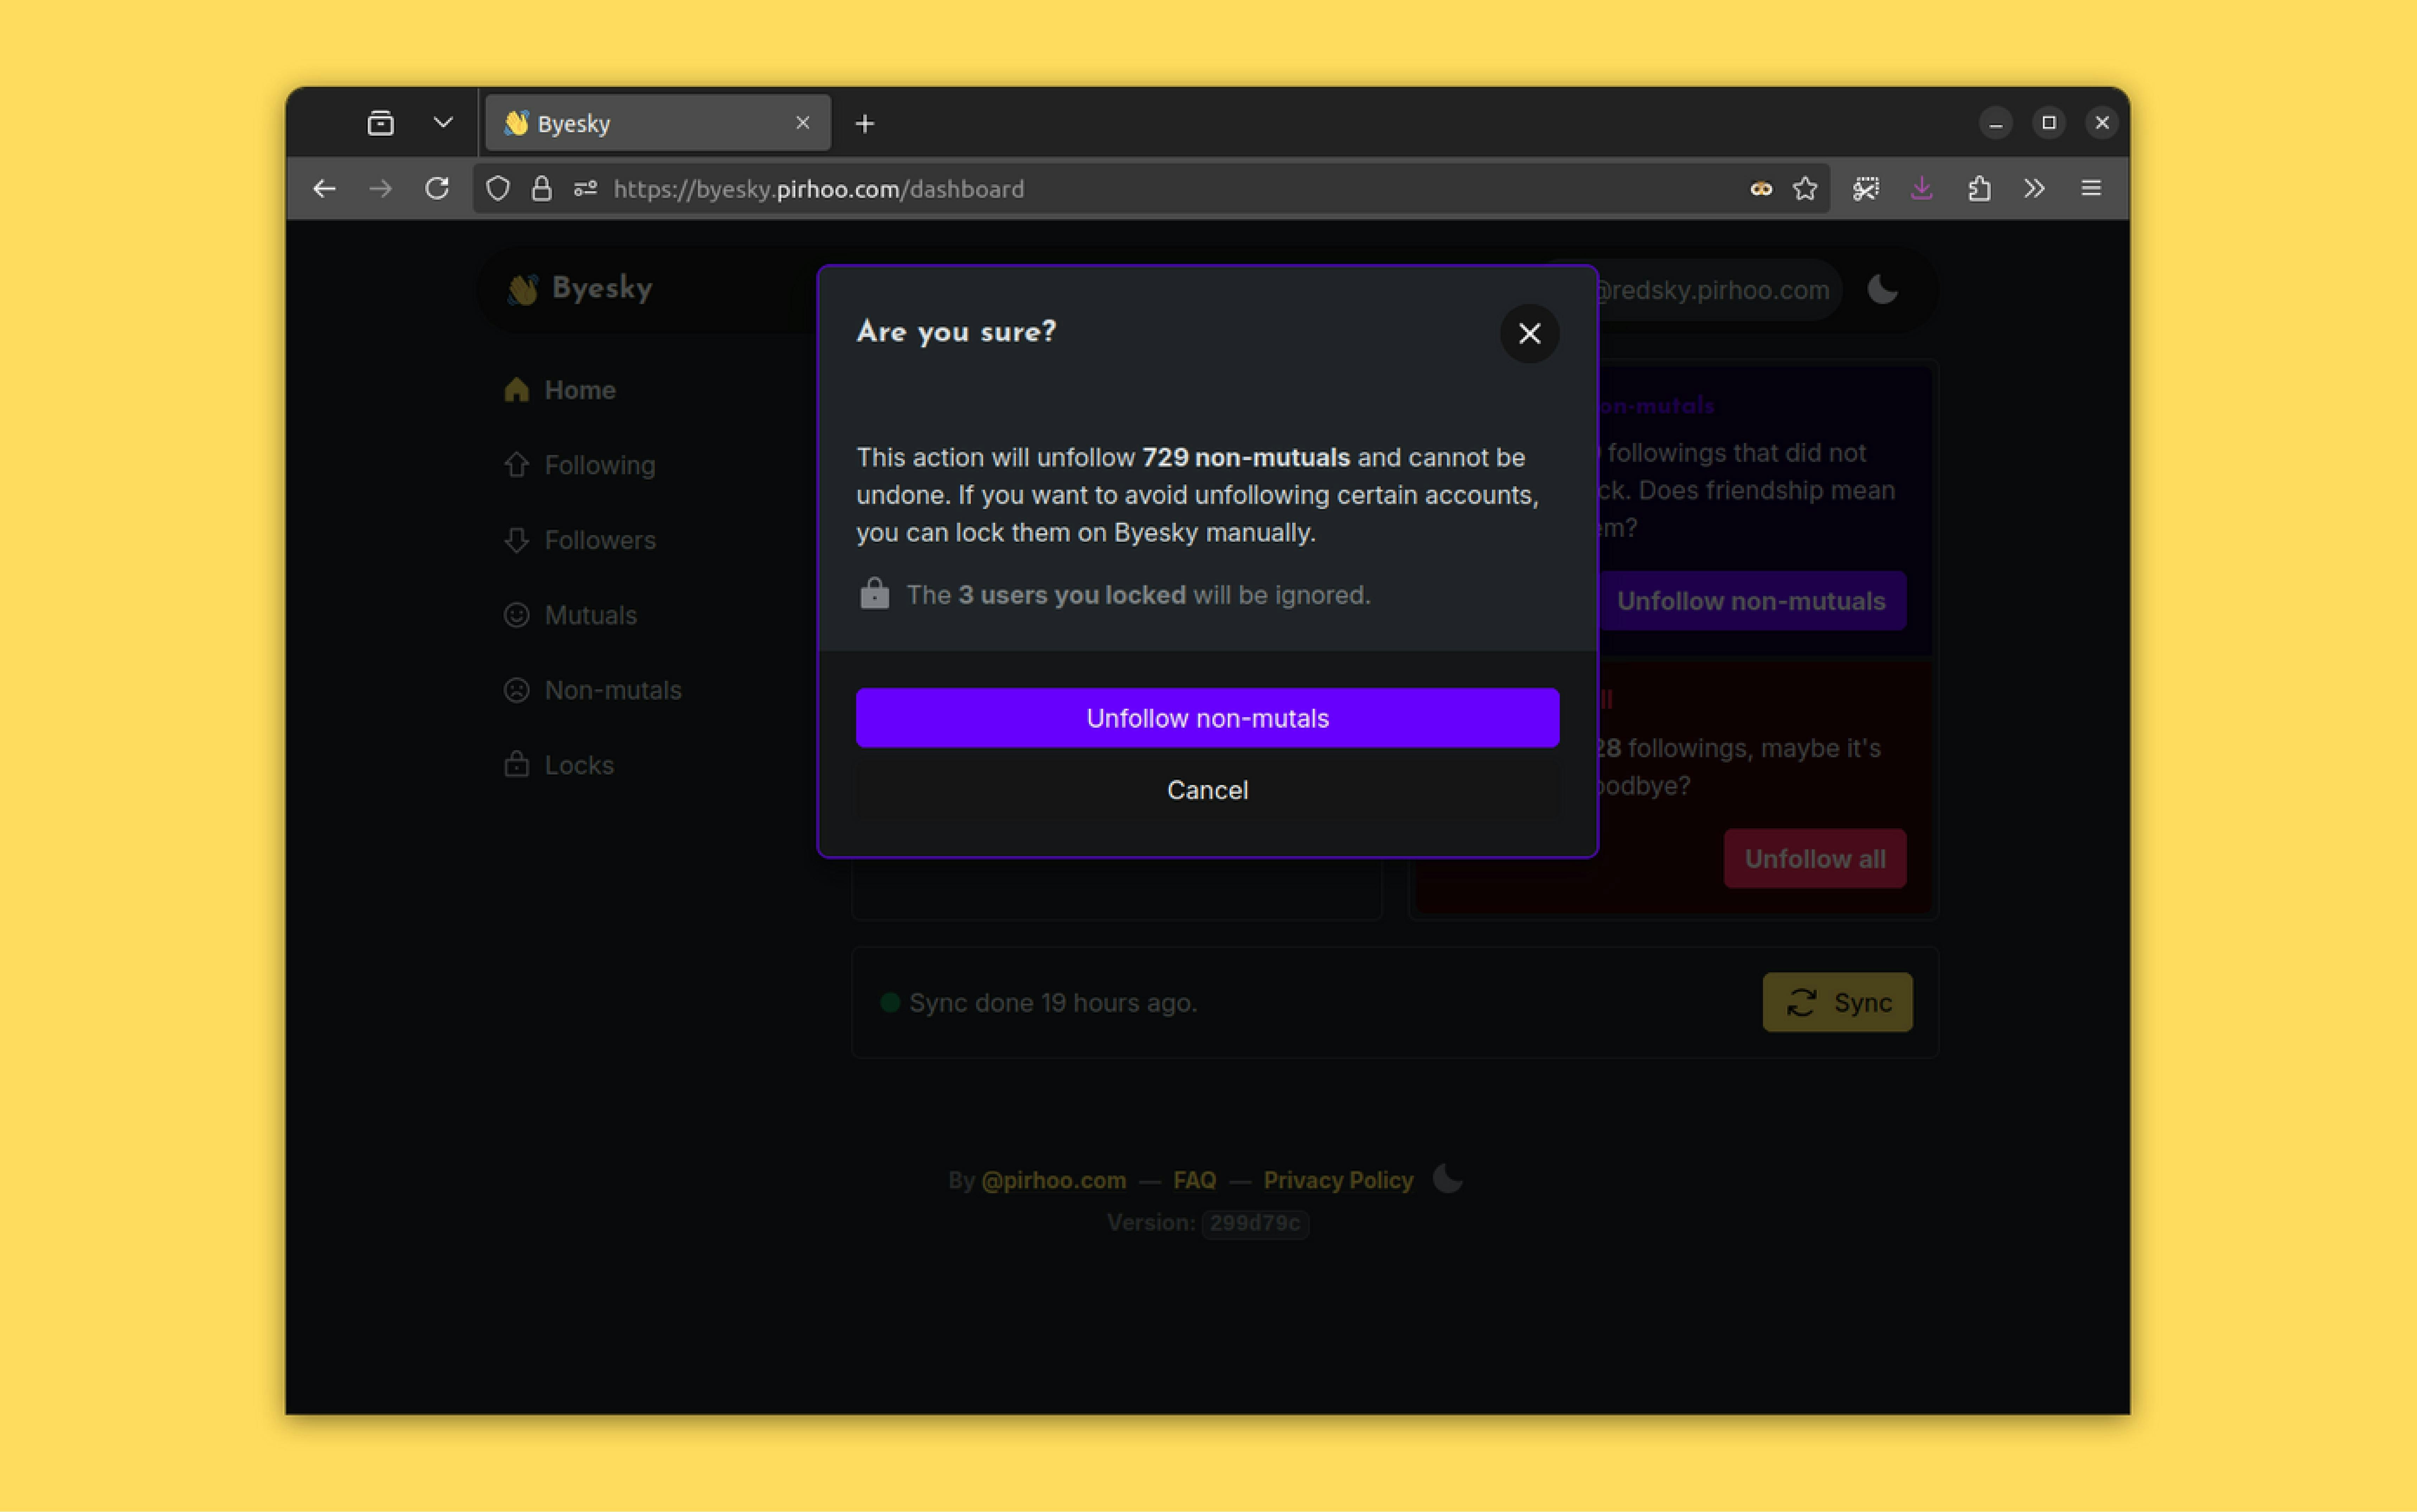The height and width of the screenshot is (1512, 2417).
Task: Click the Mutuals smiley face icon
Action: click(516, 615)
